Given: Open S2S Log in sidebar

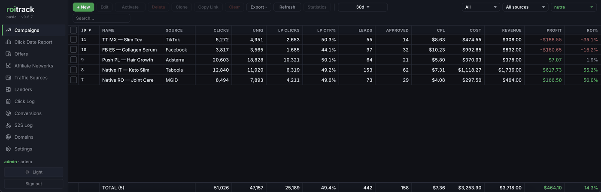Looking at the screenshot, I should point(33,125).
